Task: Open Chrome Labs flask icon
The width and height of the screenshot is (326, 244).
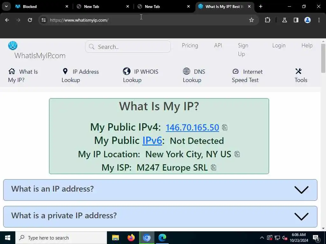Action: coord(285,20)
